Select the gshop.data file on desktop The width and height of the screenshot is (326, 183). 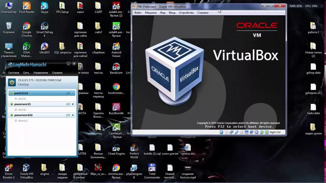[x=313, y=69]
